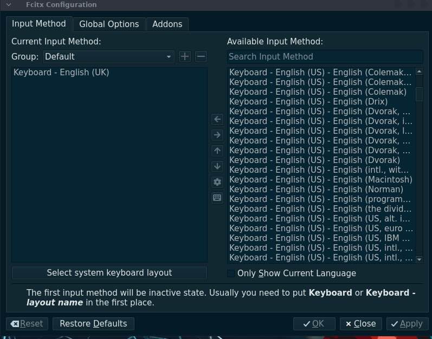Click Select system keyboard layout button
This screenshot has width=432, height=339.
(x=109, y=273)
